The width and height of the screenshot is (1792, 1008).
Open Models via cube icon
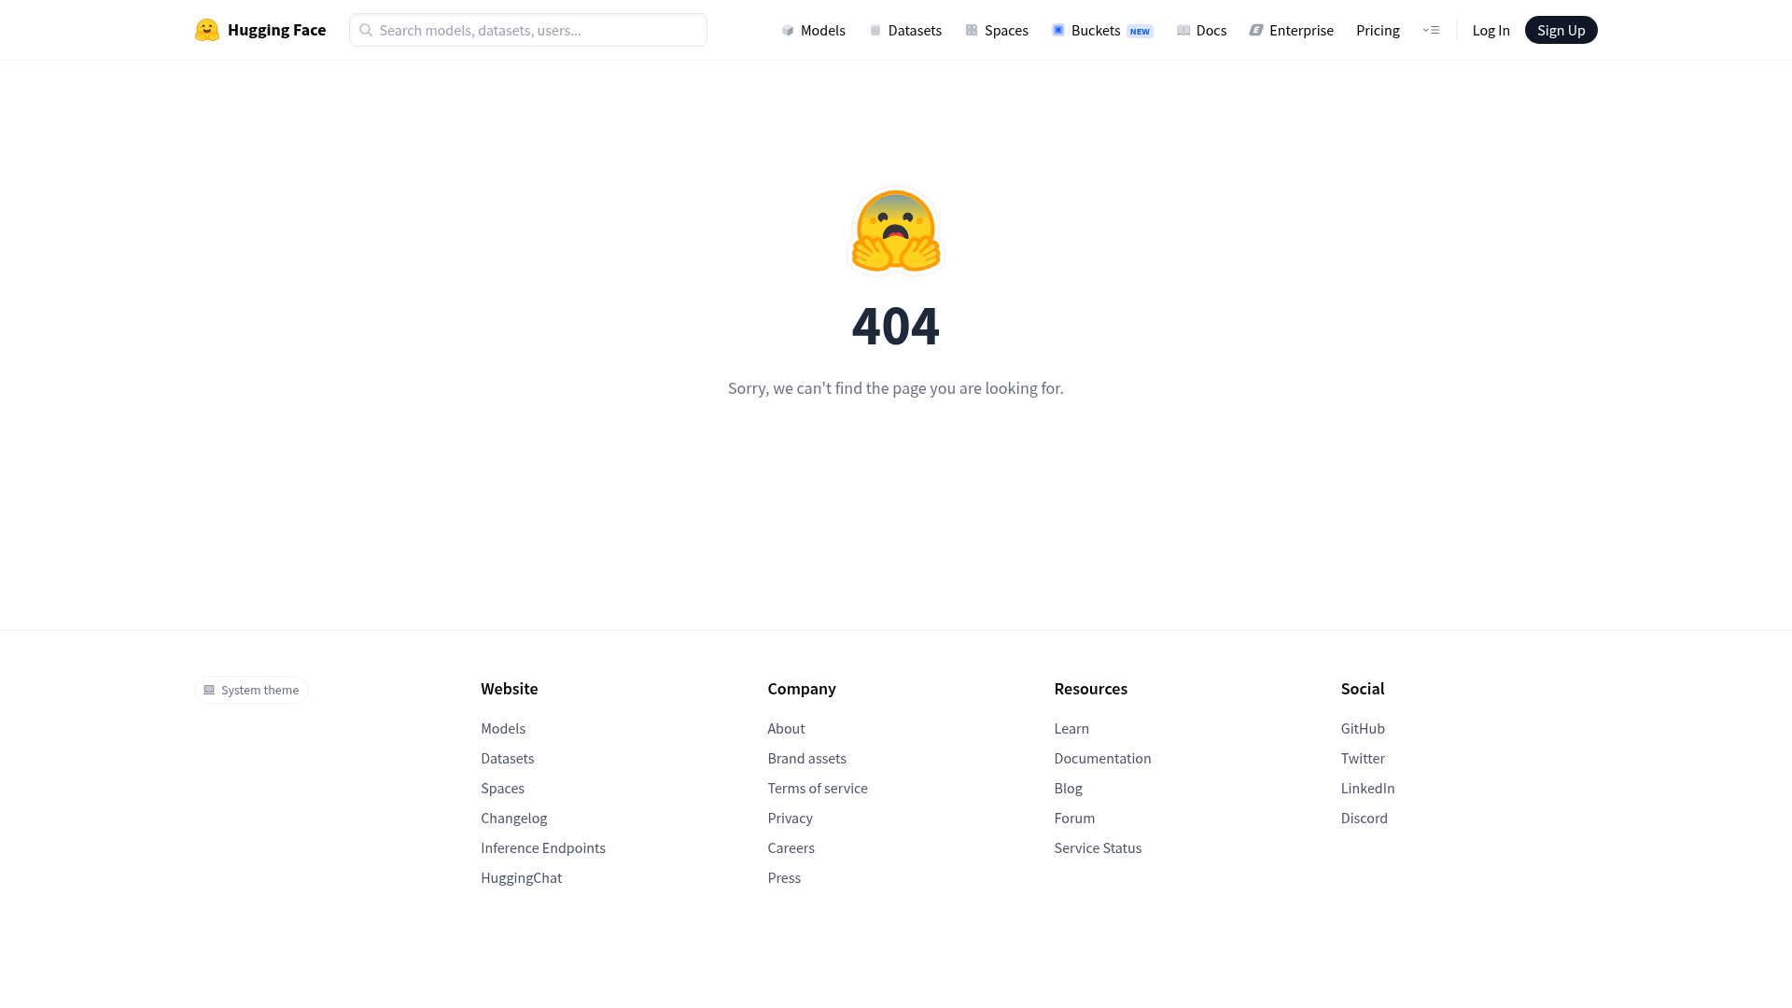[x=788, y=30]
